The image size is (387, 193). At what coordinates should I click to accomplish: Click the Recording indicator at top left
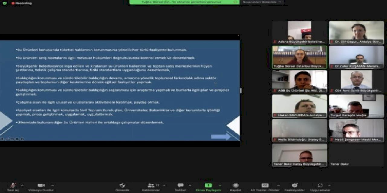point(21,3)
